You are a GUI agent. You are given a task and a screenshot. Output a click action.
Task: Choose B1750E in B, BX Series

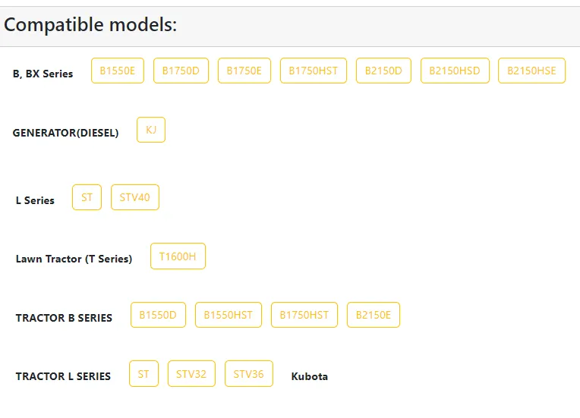coord(244,71)
